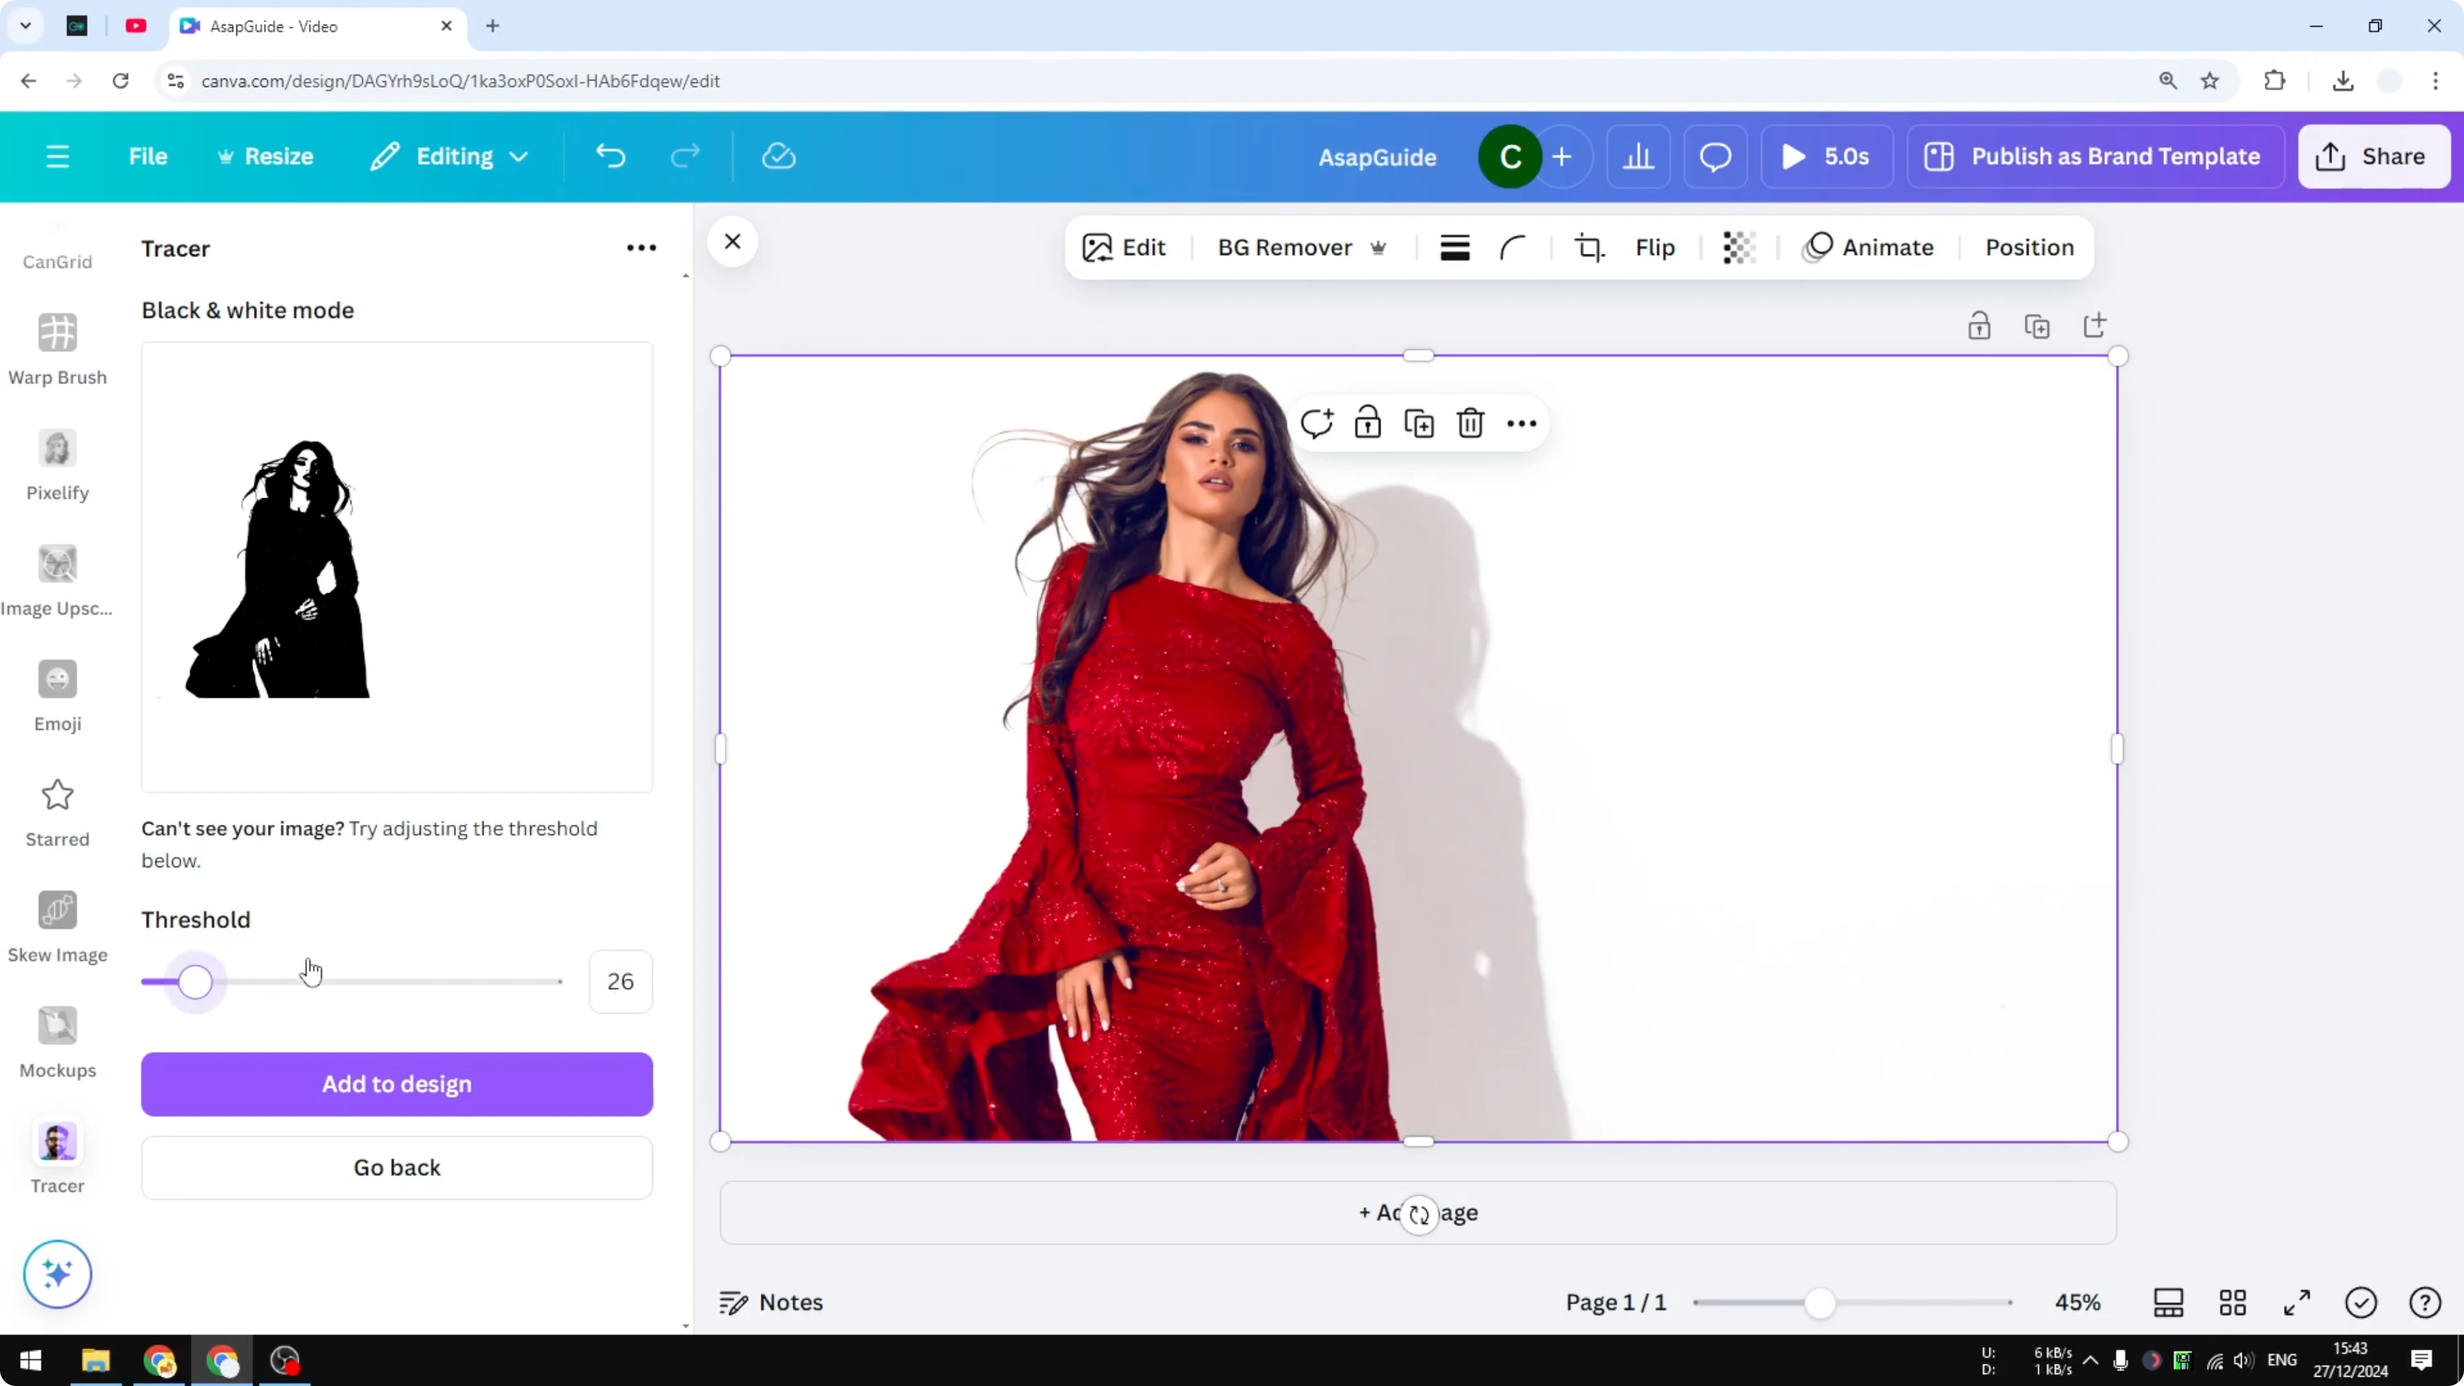
Task: Open the Tracer panel options menu
Action: point(641,248)
